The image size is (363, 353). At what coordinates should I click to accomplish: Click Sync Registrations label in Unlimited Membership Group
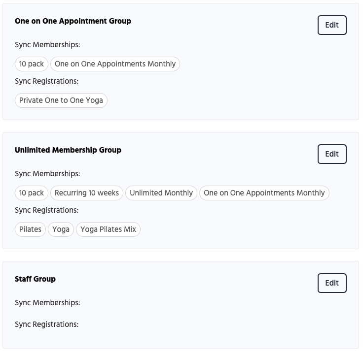click(47, 210)
